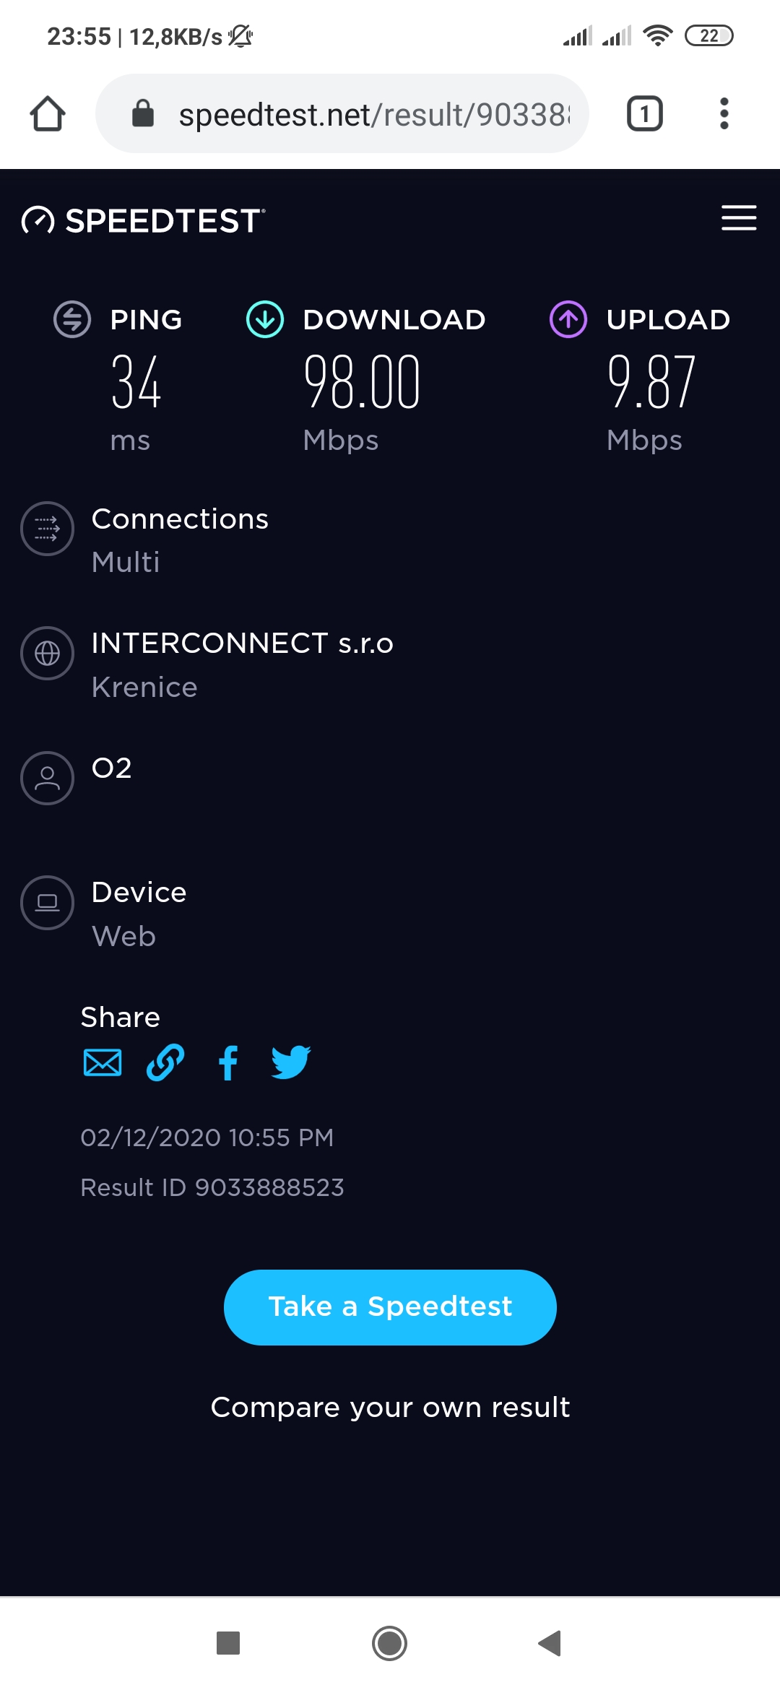Copy the result link icon
Viewport: 780px width, 1690px height.
point(165,1062)
